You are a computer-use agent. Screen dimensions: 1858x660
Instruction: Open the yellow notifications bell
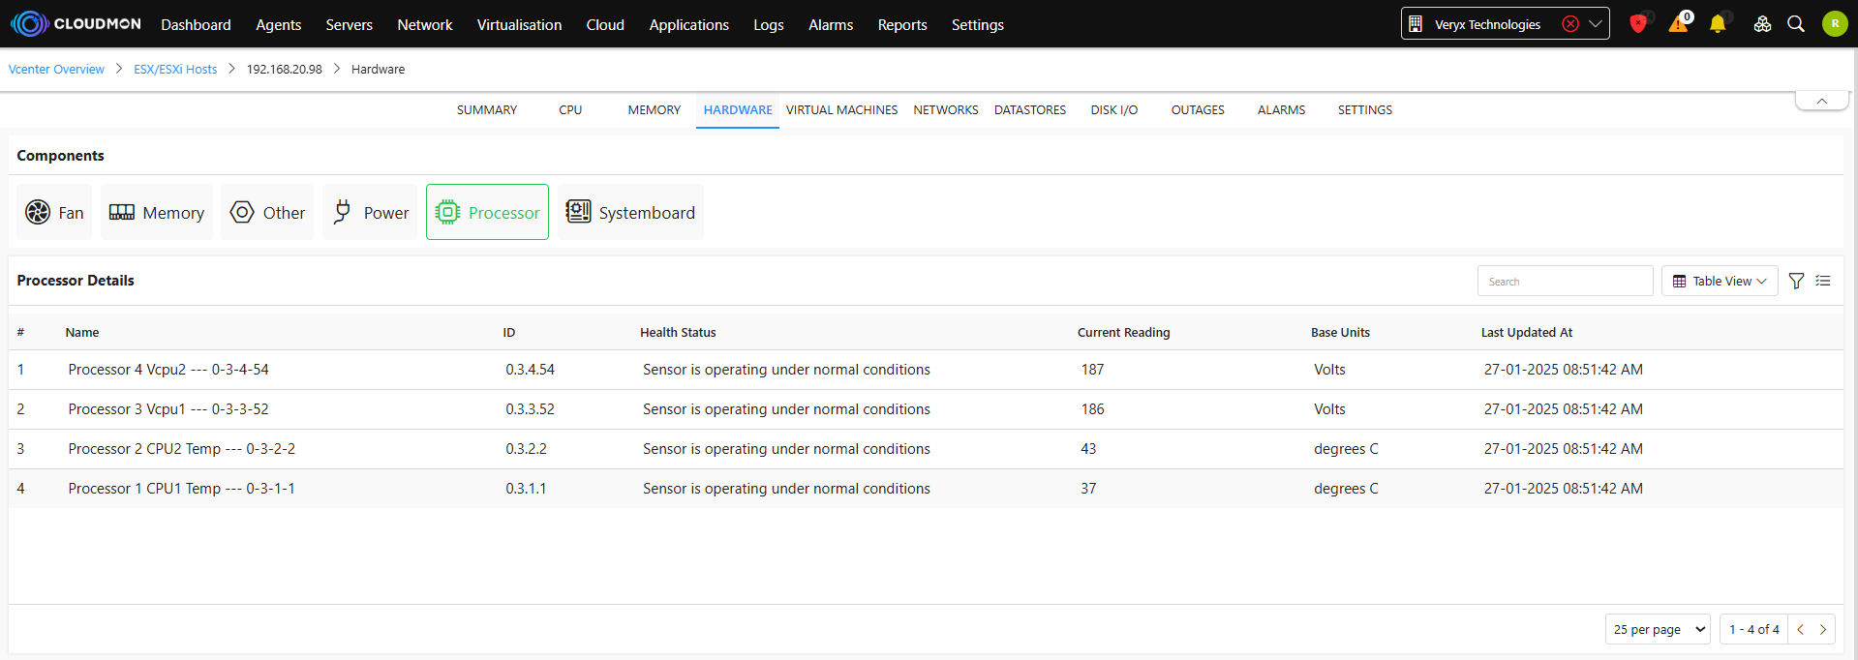tap(1718, 24)
